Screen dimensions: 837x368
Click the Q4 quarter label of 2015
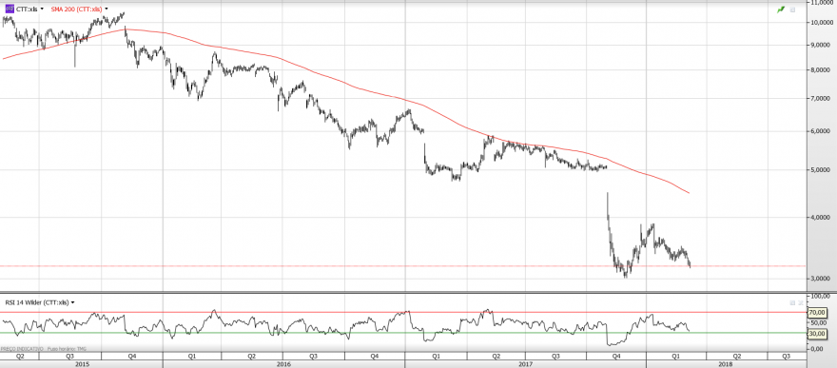(132, 356)
